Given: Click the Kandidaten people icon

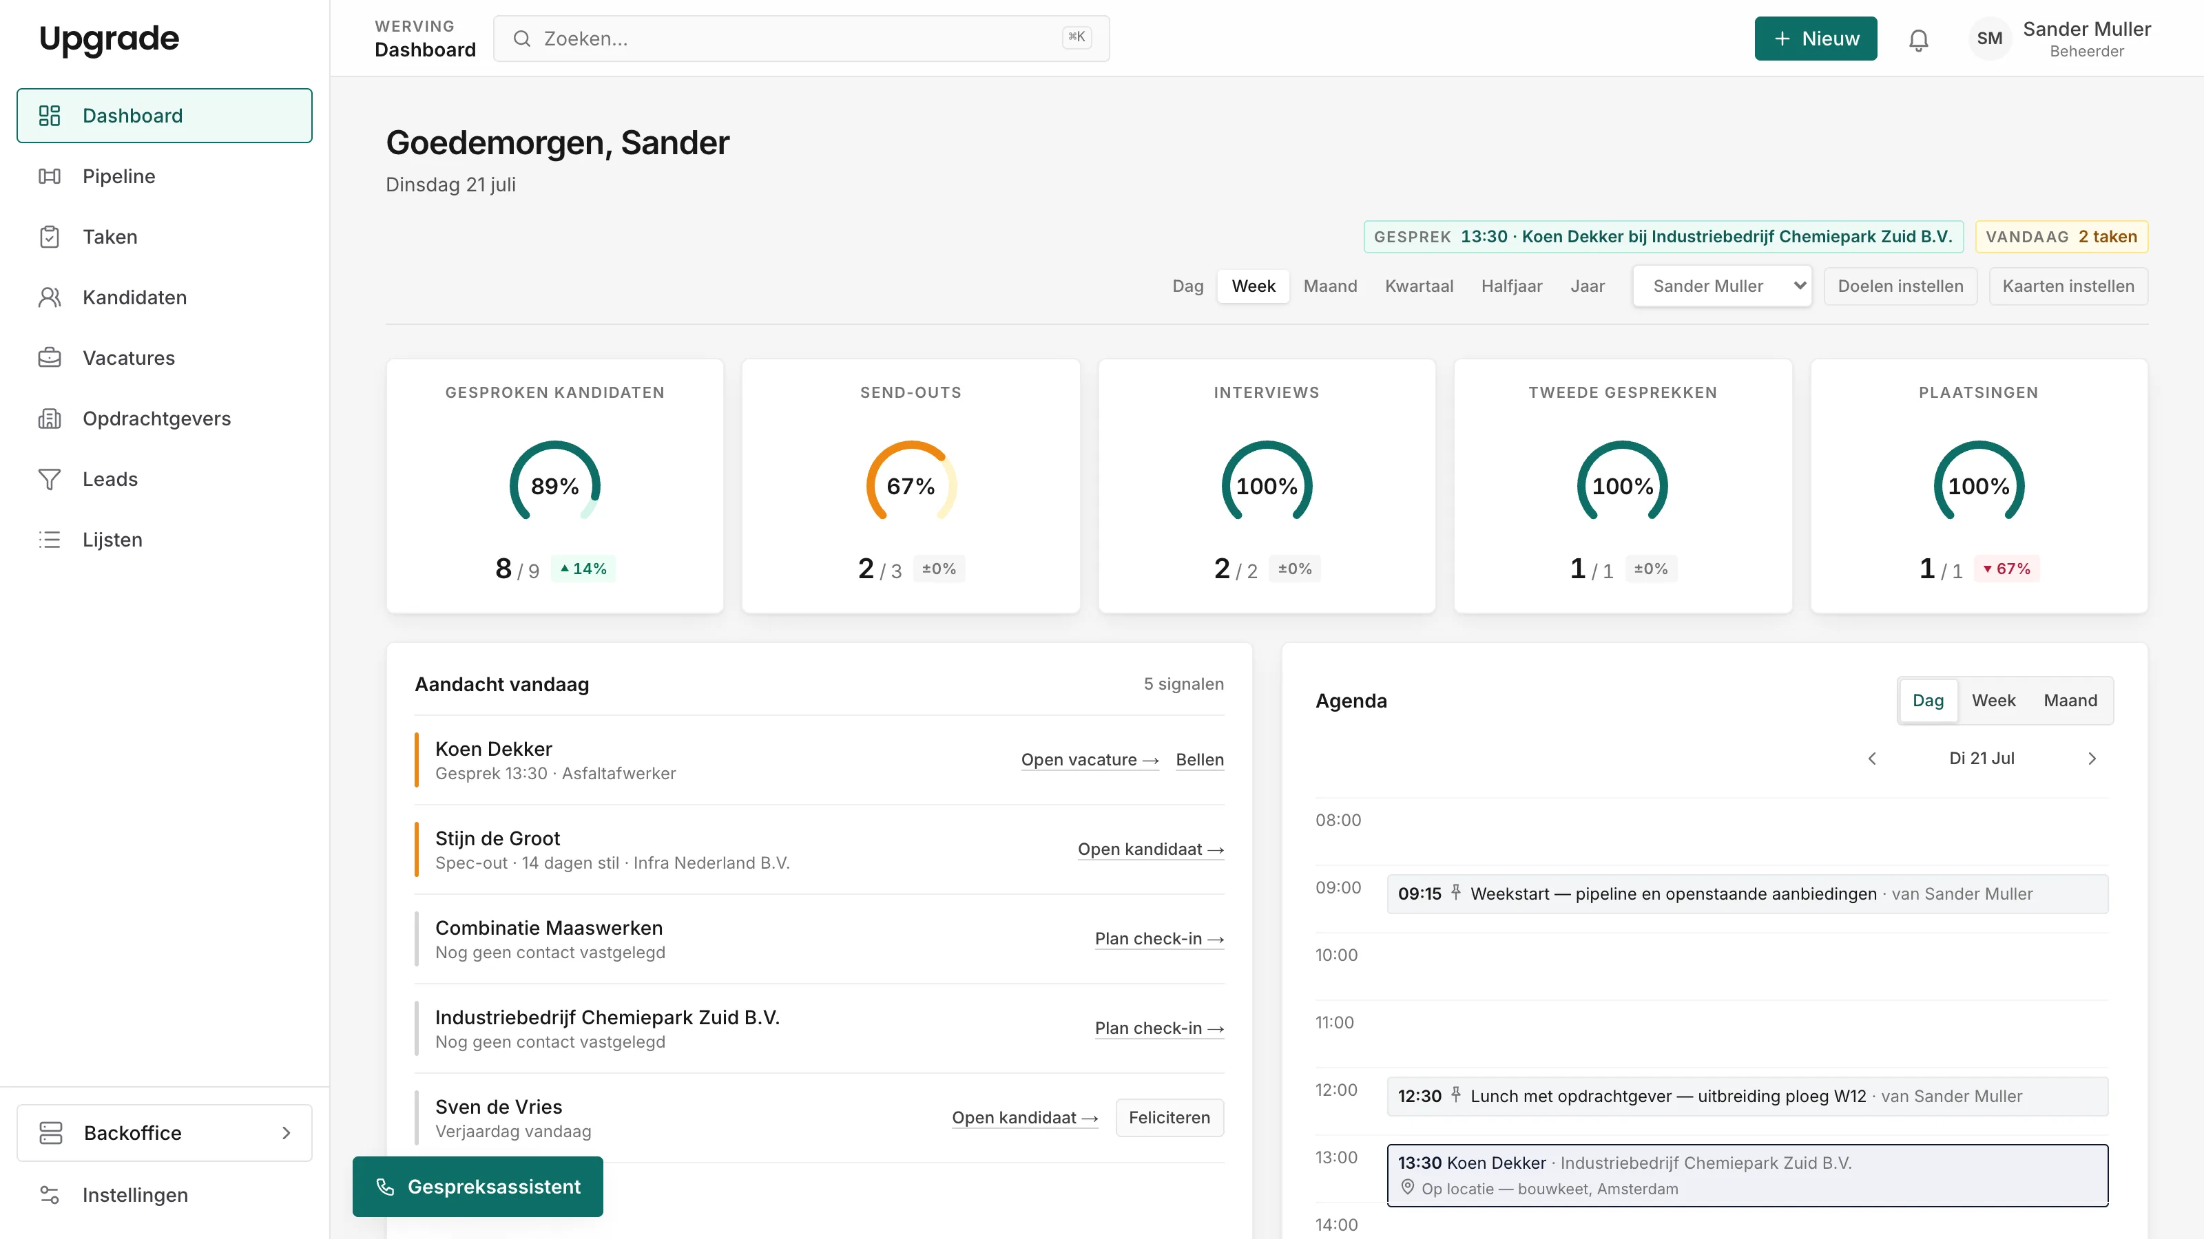Looking at the screenshot, I should pyautogui.click(x=50, y=297).
